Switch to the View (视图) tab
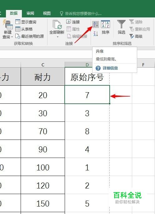Viewport: 155px width, 214px height. point(47,13)
